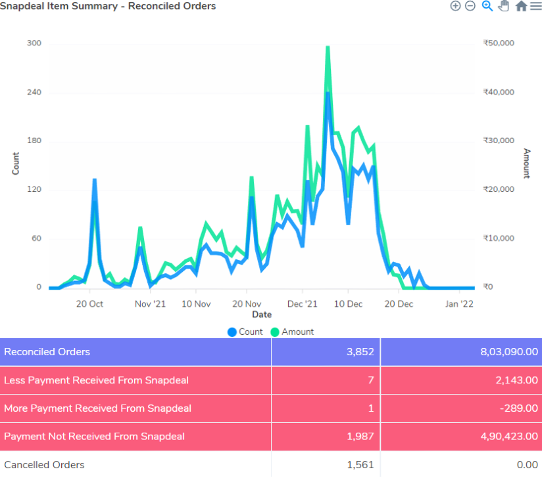
Task: Click Cancelled Orders amount 0.00
Action: [527, 465]
